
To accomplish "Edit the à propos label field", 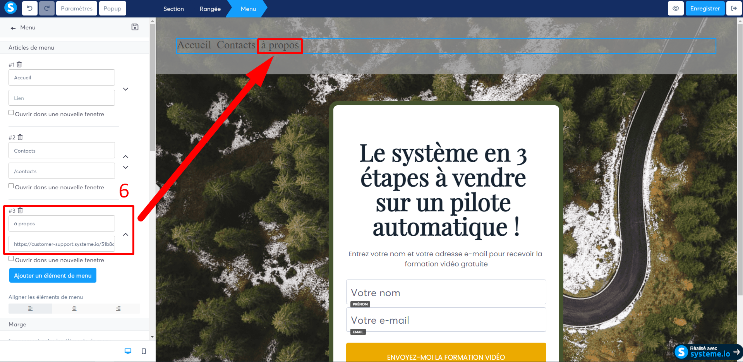I will click(62, 223).
